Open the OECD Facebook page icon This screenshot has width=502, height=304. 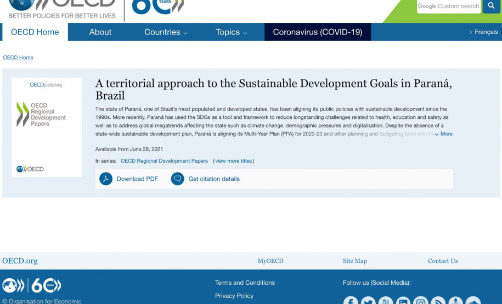tap(351, 301)
